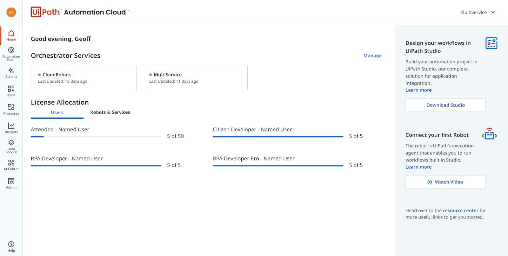The image size is (508, 256).
Task: Open Automation Hub from the sidebar
Action: [11, 54]
